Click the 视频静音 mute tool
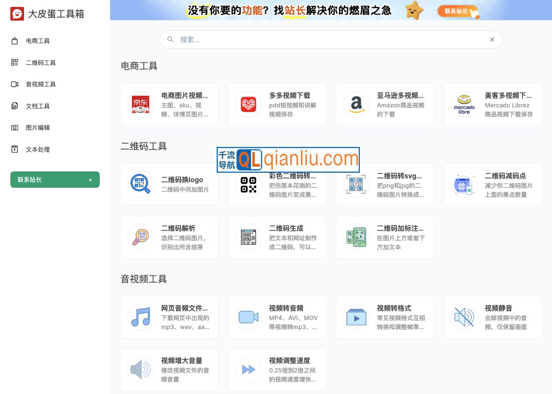The width and height of the screenshot is (552, 394). click(493, 317)
